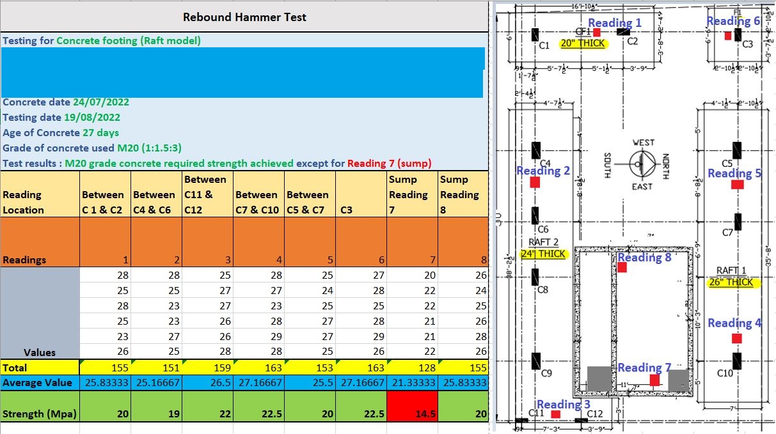Viewport: 776px width, 434px height.
Task: Click the compass direction symbol on the plan
Action: [642, 164]
